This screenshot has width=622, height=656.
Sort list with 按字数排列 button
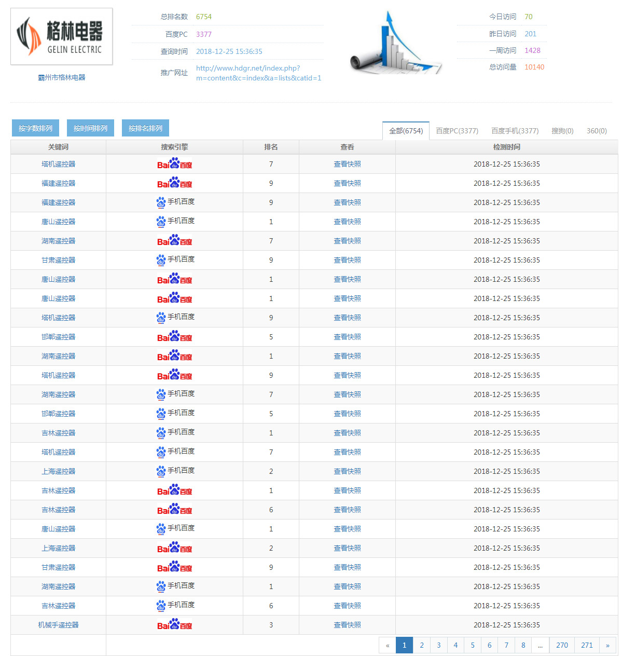pos(35,128)
